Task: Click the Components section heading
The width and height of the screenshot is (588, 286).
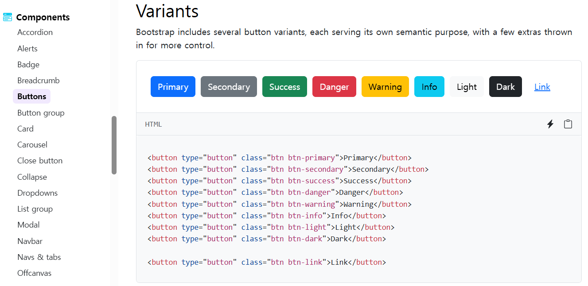Action: pos(43,17)
